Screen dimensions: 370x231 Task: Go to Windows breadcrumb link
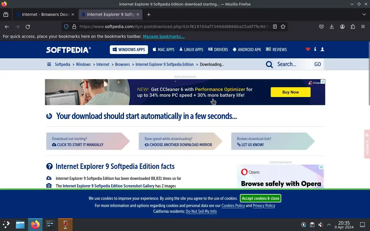pos(83,64)
